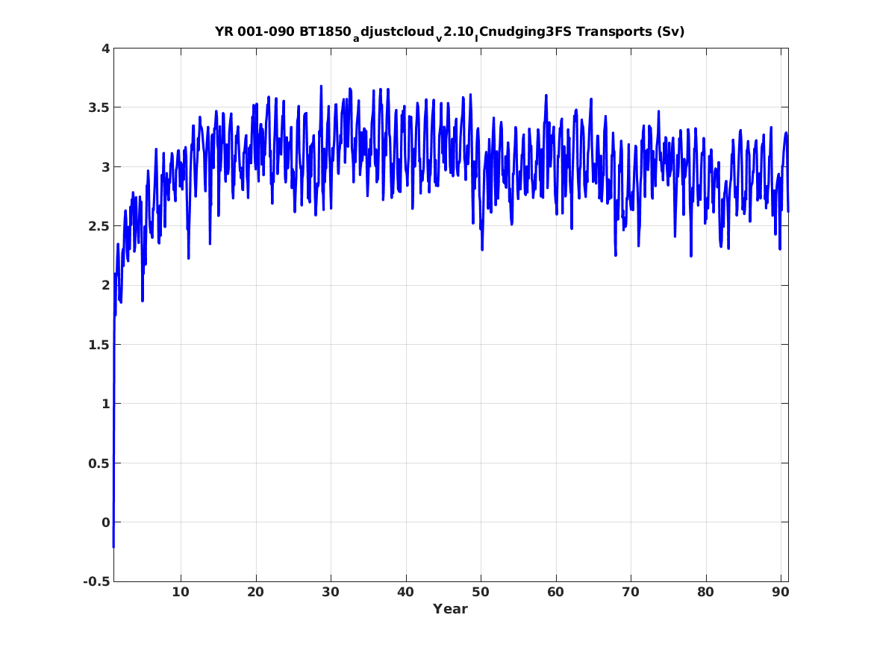Click the x-axis tick label 20
Screen dimensions: 871x653
[x=255, y=592]
